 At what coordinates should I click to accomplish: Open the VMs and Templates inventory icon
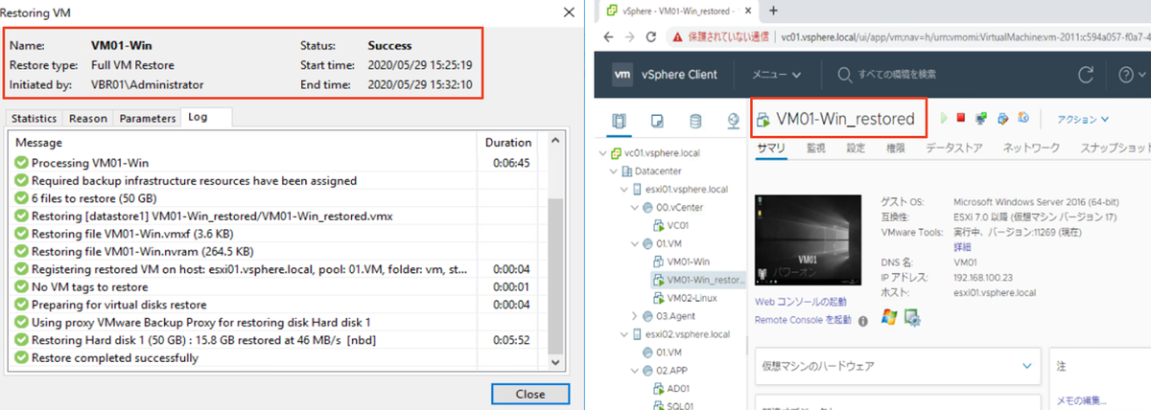pyautogui.click(x=657, y=121)
